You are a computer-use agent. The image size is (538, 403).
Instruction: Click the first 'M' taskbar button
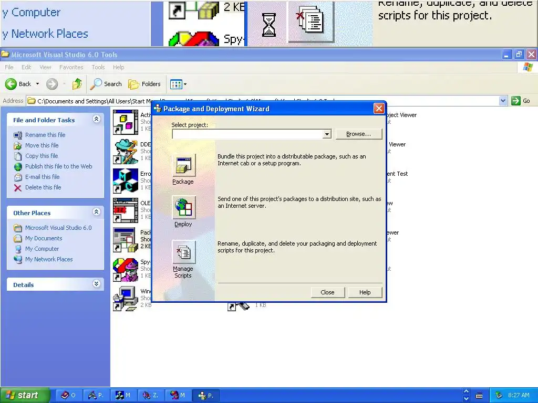tap(123, 396)
